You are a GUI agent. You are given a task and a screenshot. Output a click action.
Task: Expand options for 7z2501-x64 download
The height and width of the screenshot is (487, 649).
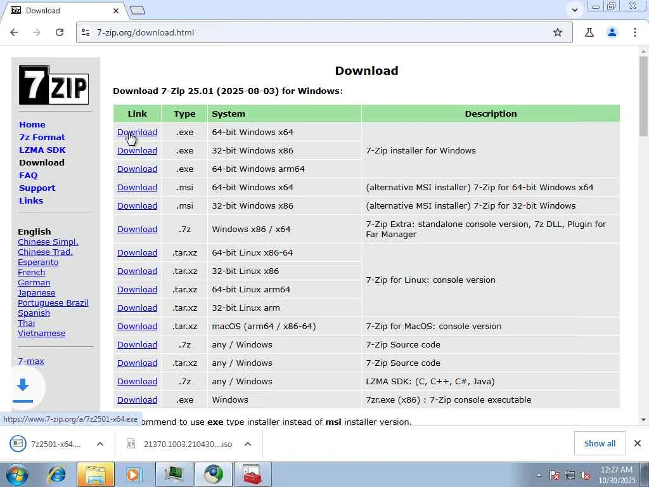(100, 444)
